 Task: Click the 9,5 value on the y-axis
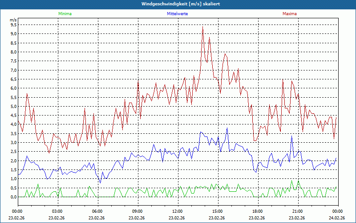(x=13, y=25)
